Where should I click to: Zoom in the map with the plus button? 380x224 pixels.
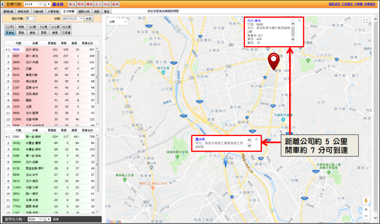pyautogui.click(x=366, y=210)
